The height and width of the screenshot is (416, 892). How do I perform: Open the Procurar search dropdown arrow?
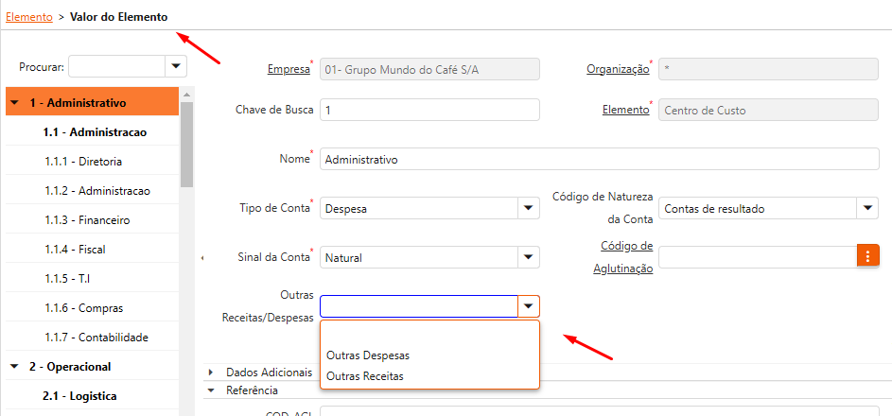(x=176, y=66)
